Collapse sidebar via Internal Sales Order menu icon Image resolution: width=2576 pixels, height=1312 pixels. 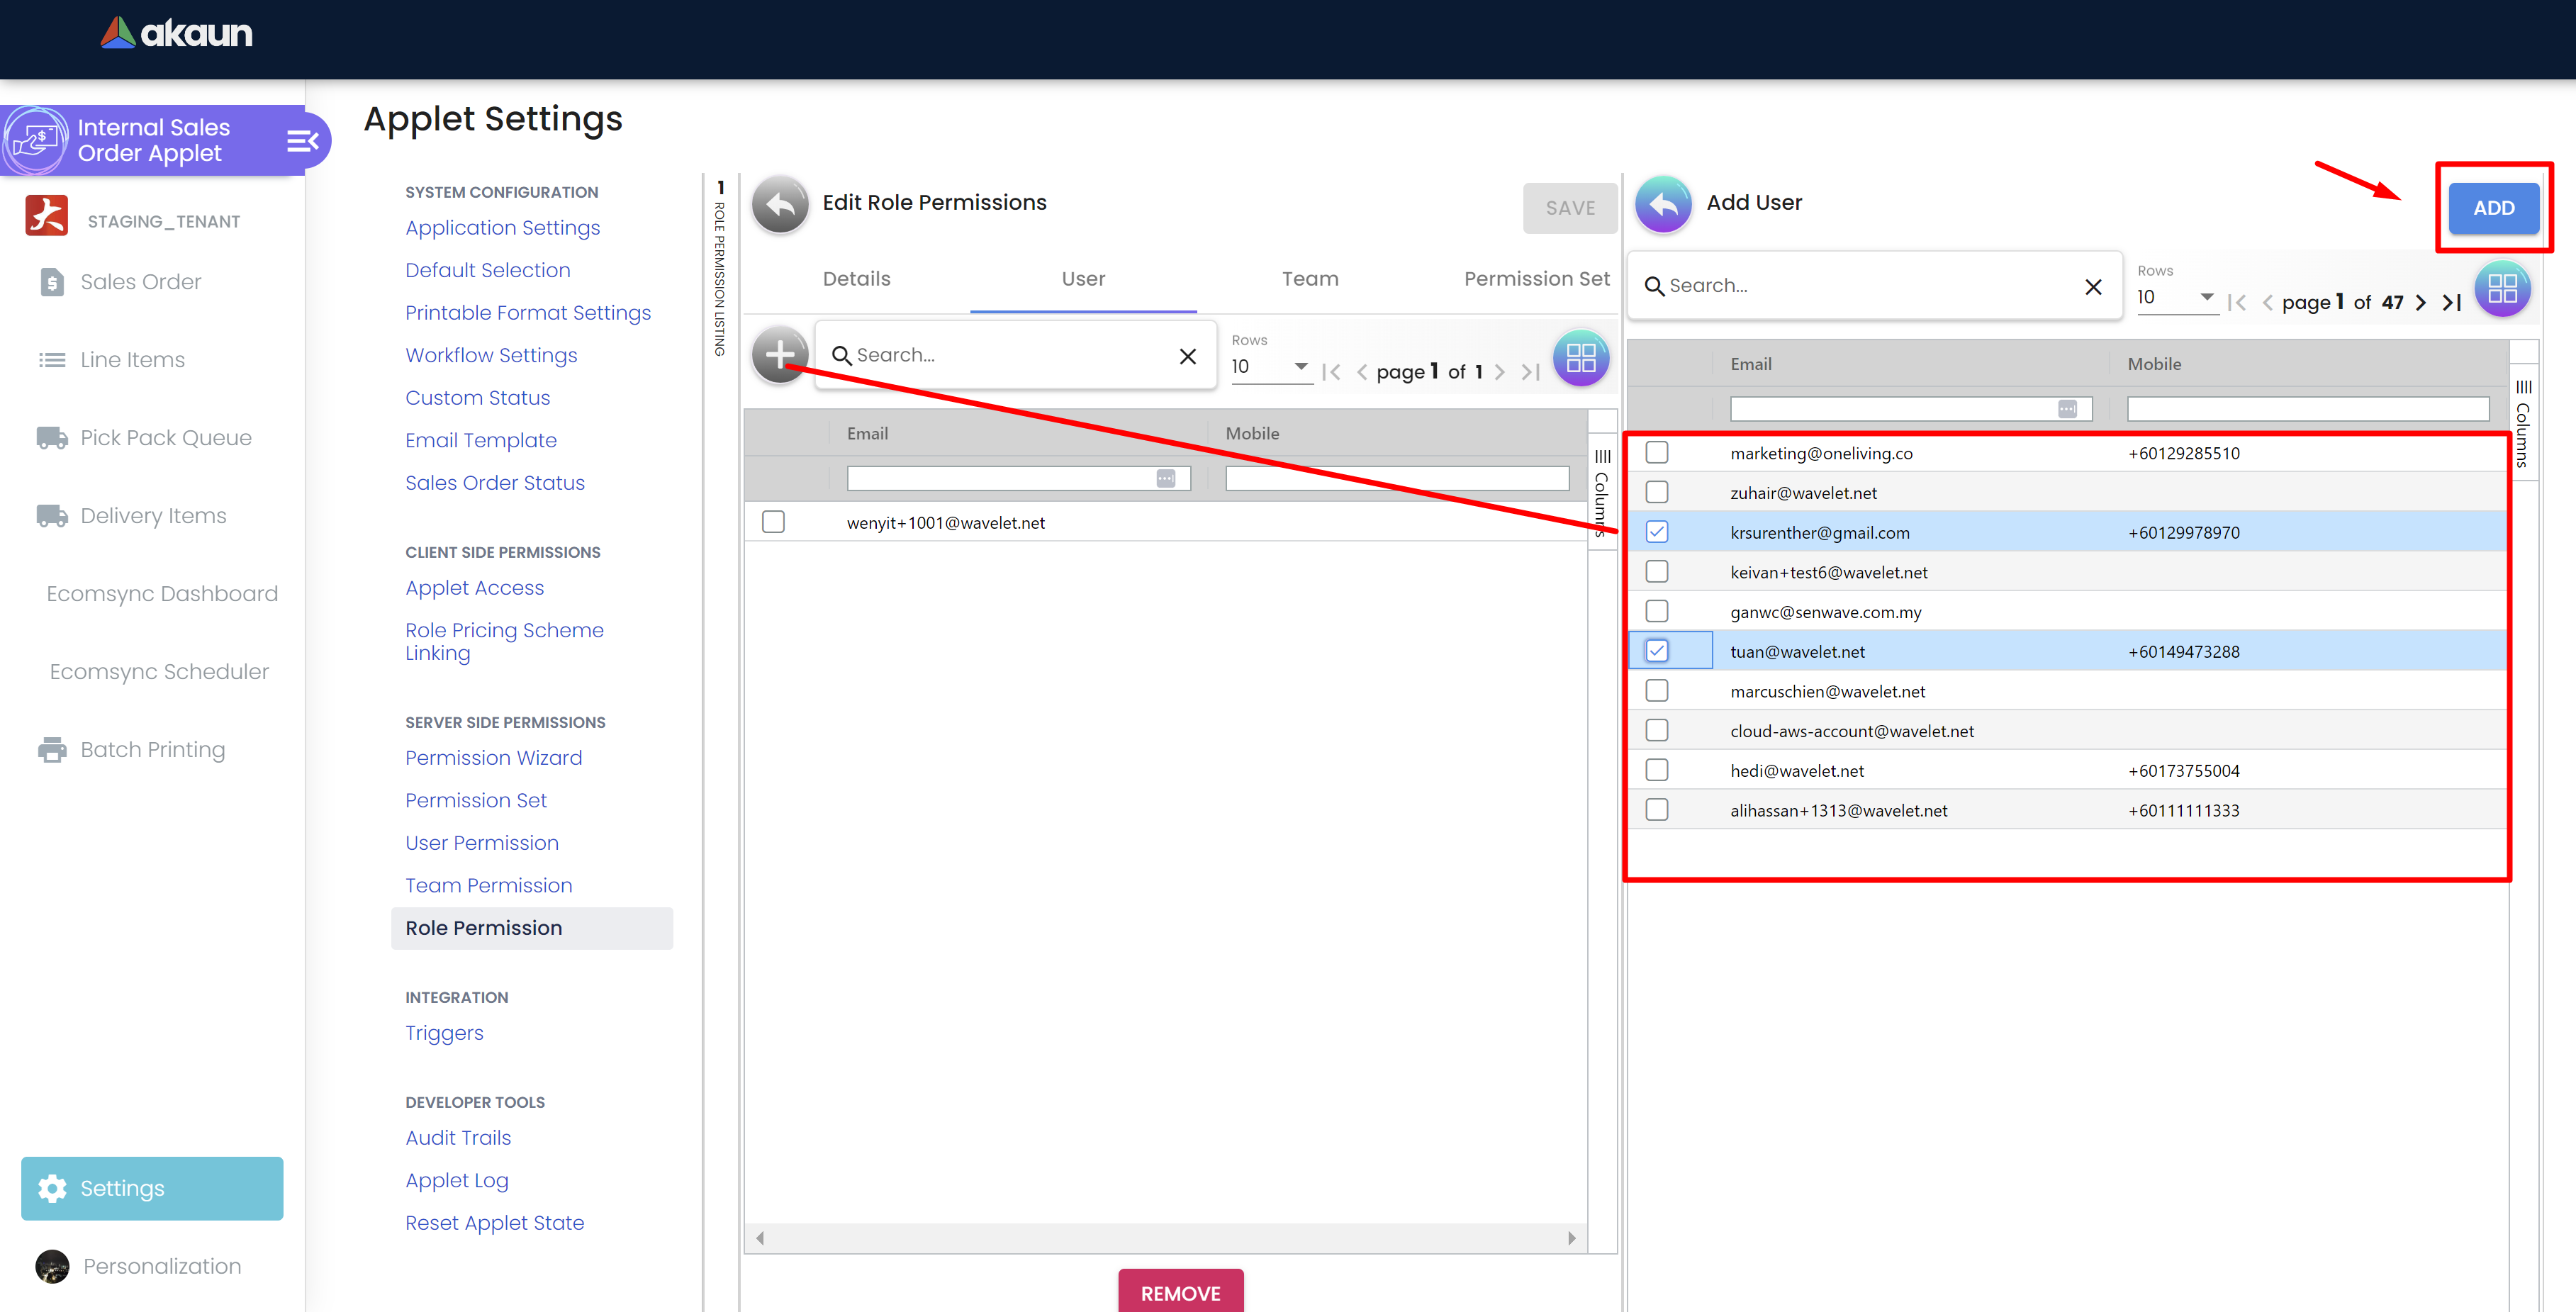[302, 141]
